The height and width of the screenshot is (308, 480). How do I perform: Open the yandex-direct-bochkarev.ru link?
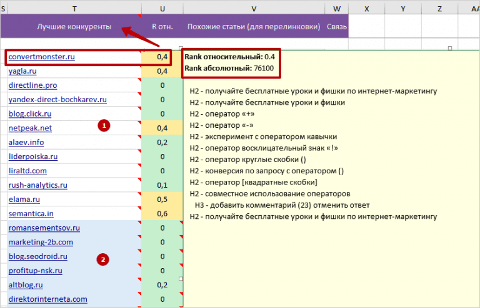coord(57,100)
